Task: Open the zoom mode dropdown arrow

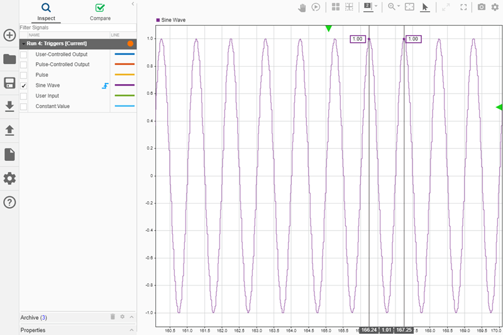Action: tap(399, 6)
